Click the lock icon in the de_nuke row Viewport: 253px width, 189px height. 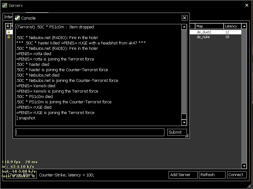(9, 37)
